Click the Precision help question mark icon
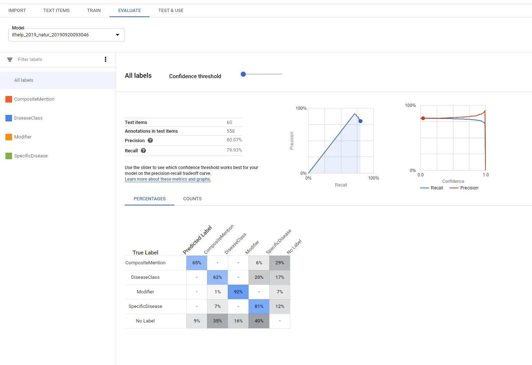 150,140
